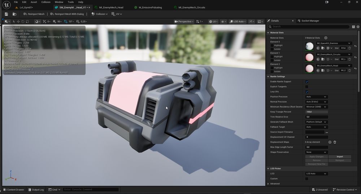Enable the Explicit Tangents checkbox
Image resolution: width=361 pixels, height=194 pixels.
[x=306, y=87]
